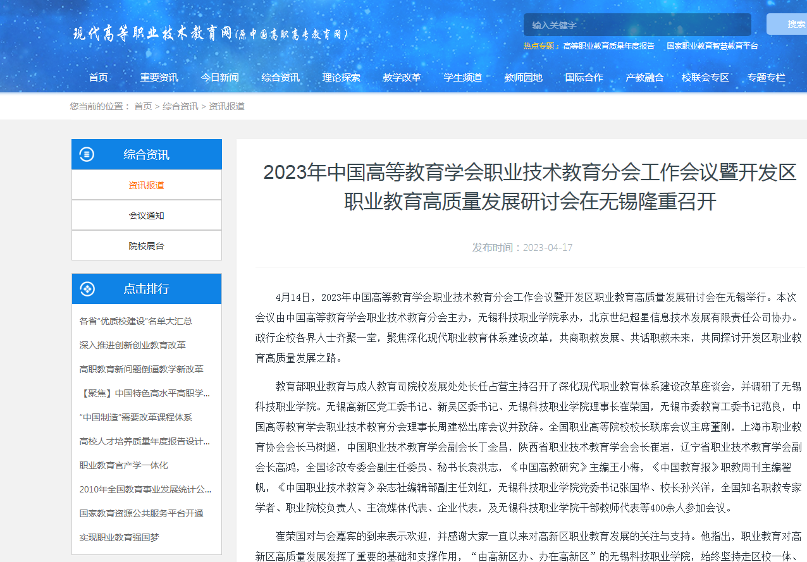This screenshot has height=562, width=807.
Task: Select 理论探索 from the navigation bar
Action: (x=341, y=78)
